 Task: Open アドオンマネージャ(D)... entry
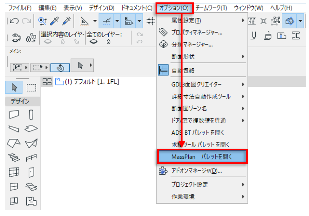coord(202,171)
